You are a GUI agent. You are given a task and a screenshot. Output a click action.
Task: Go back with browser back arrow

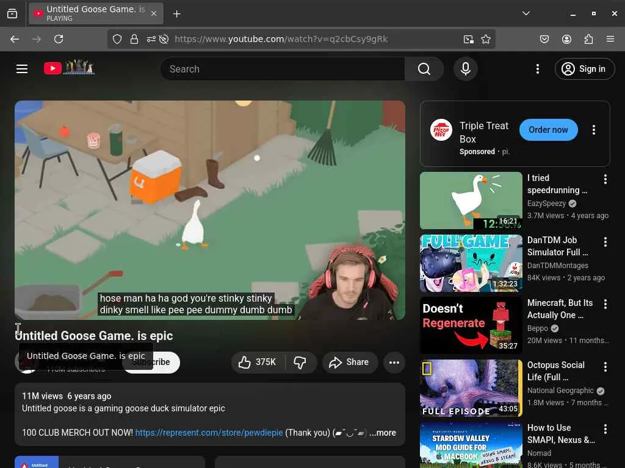(x=15, y=39)
